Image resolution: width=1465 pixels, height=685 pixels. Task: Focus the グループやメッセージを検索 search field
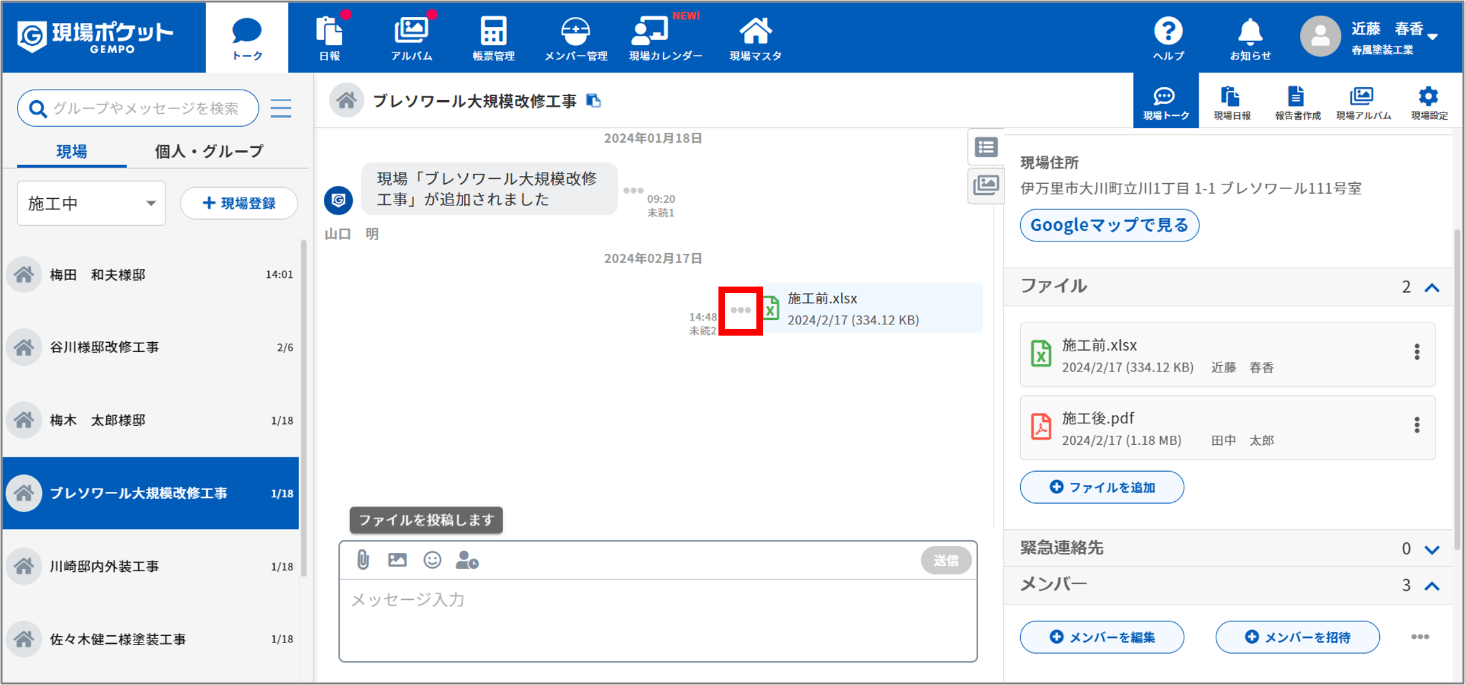138,108
